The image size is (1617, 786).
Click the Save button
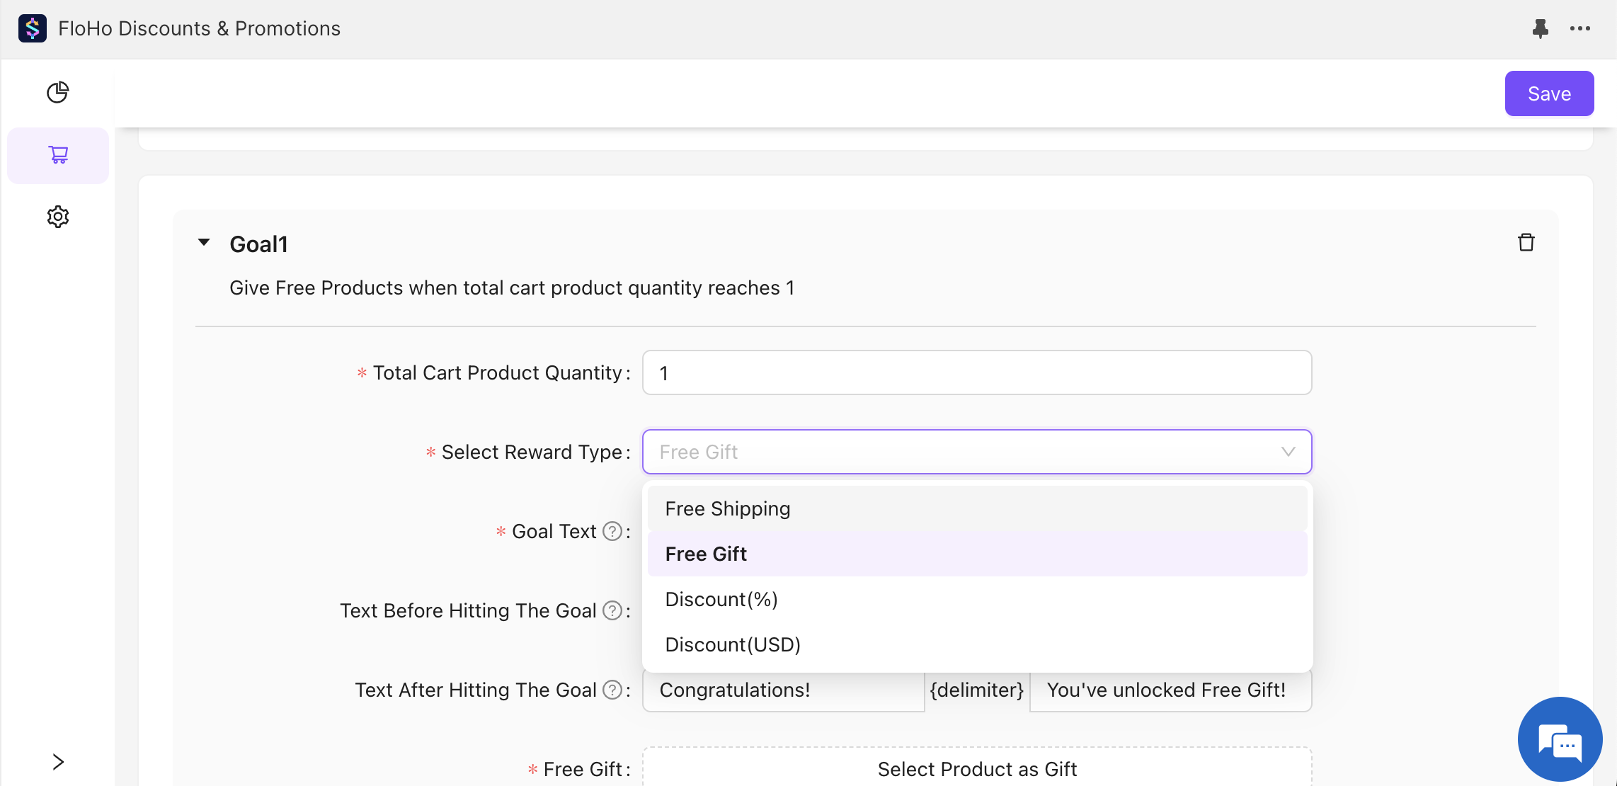pyautogui.click(x=1549, y=93)
